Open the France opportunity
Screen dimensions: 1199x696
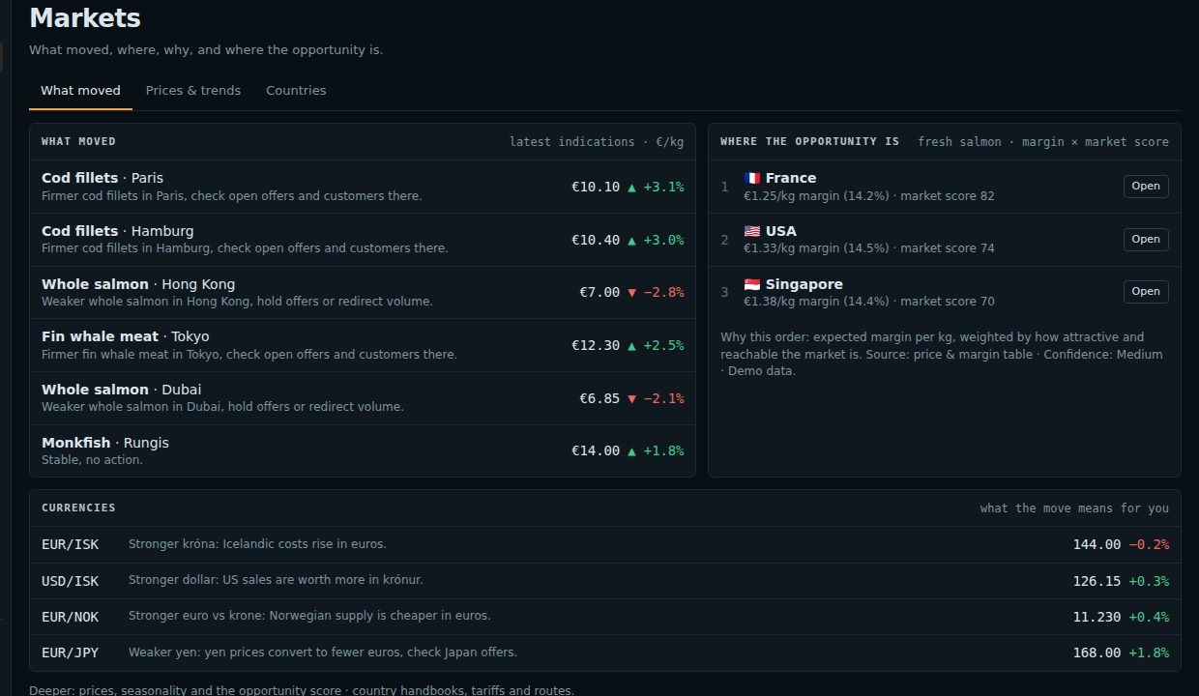point(1146,187)
